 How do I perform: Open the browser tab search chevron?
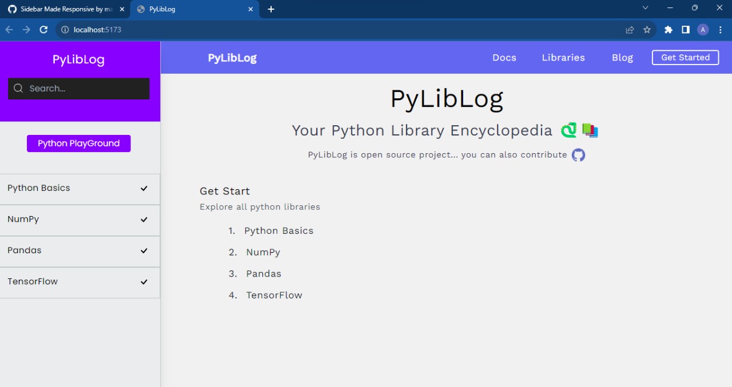[x=645, y=8]
